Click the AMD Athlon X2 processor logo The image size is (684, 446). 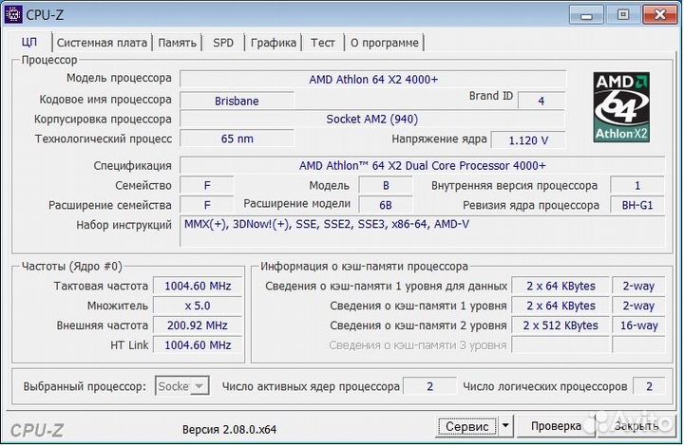pos(621,107)
